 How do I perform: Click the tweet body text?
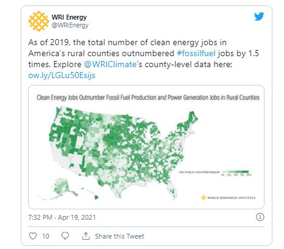[x=144, y=59]
